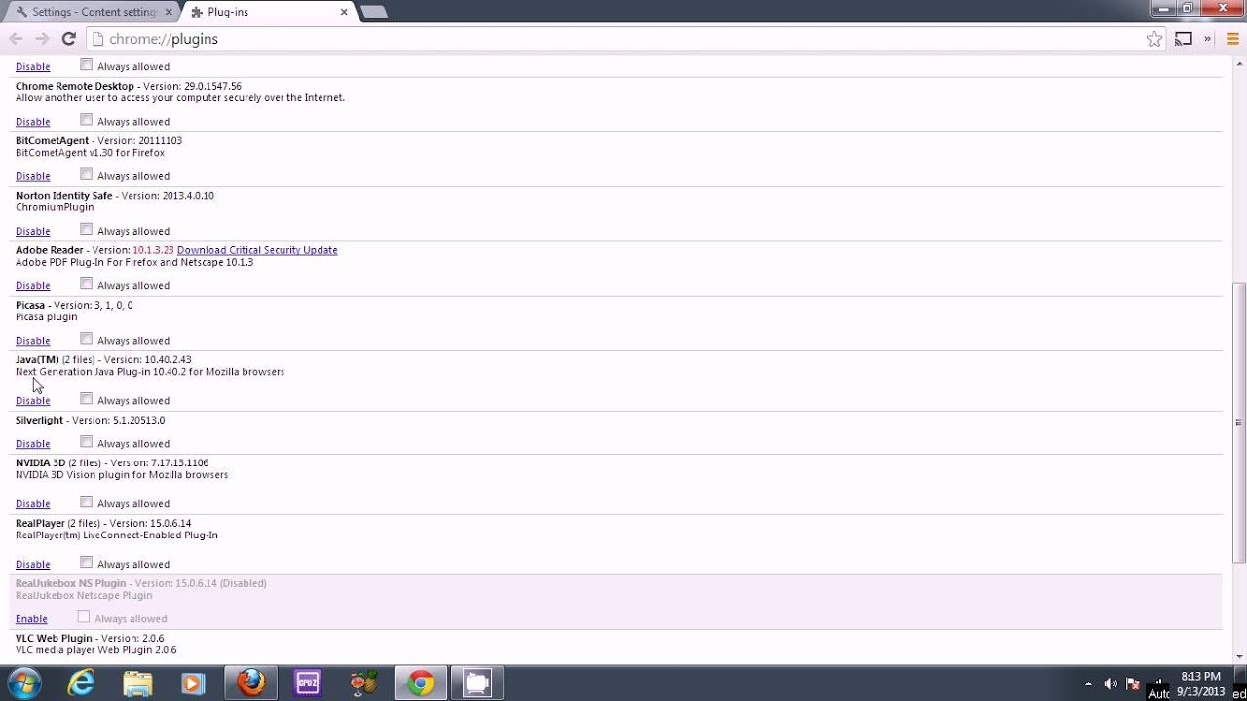Viewport: 1247px width, 701px height.
Task: Check Always allowed for RealPlayer
Action: point(86,563)
